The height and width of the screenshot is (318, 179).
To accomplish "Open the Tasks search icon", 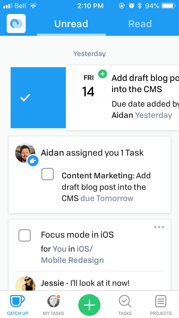I will (x=125, y=301).
